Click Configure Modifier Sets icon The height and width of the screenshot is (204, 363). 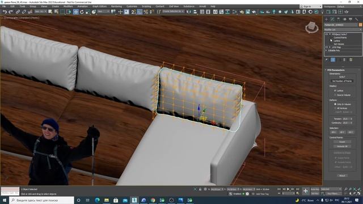[351, 59]
